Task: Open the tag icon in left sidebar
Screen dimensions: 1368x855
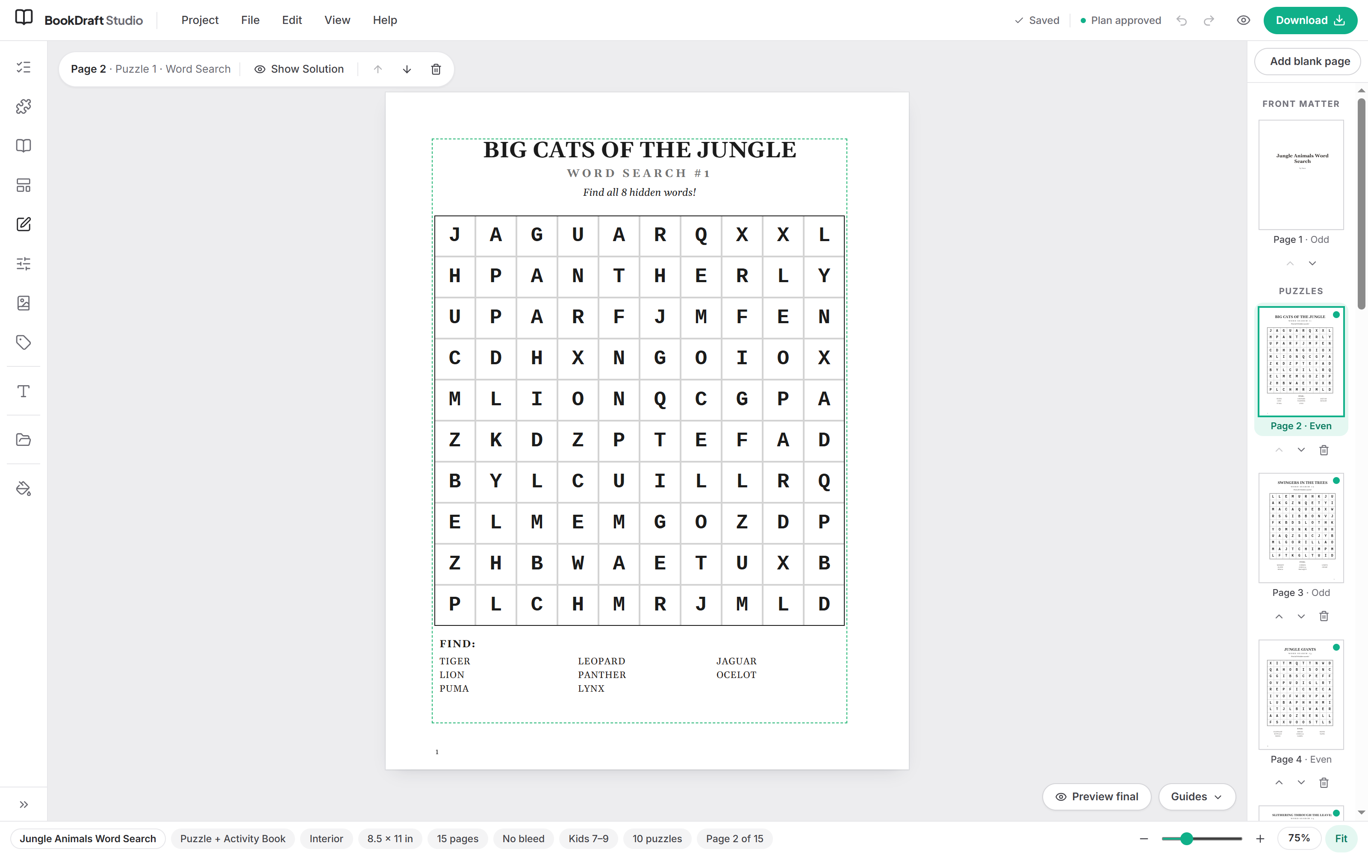Action: pyautogui.click(x=23, y=342)
